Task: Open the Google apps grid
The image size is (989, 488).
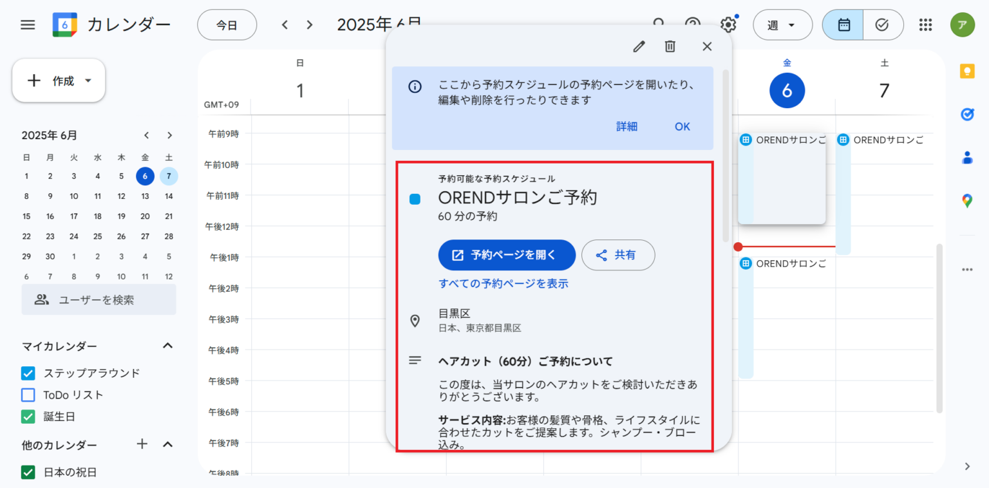Action: 925,24
